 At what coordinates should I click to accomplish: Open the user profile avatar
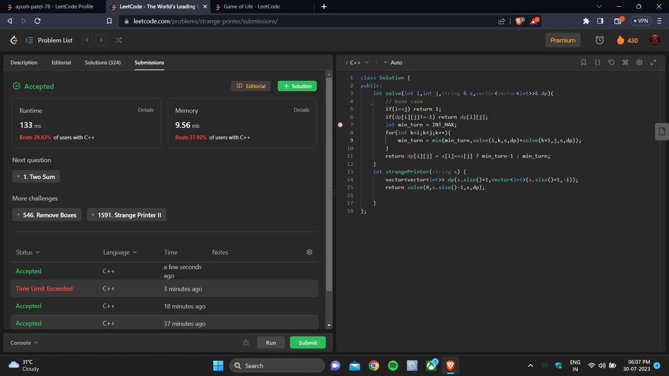[x=655, y=40]
